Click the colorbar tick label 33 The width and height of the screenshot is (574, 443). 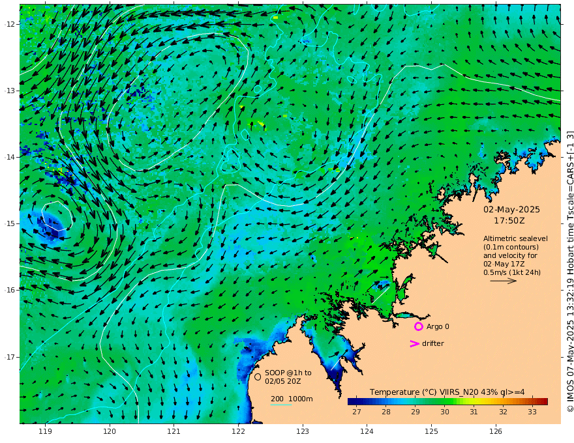pos(532,412)
